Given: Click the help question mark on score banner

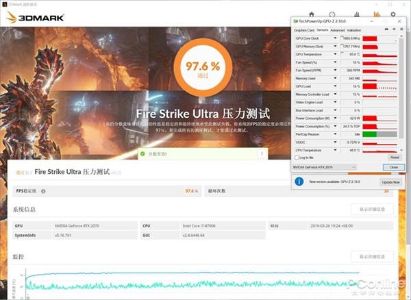Looking at the screenshot, I should pyautogui.click(x=261, y=154).
